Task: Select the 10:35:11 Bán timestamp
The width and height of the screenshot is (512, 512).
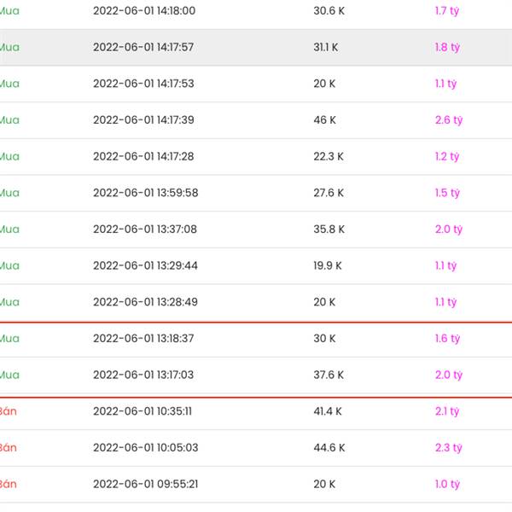Action: pos(143,411)
